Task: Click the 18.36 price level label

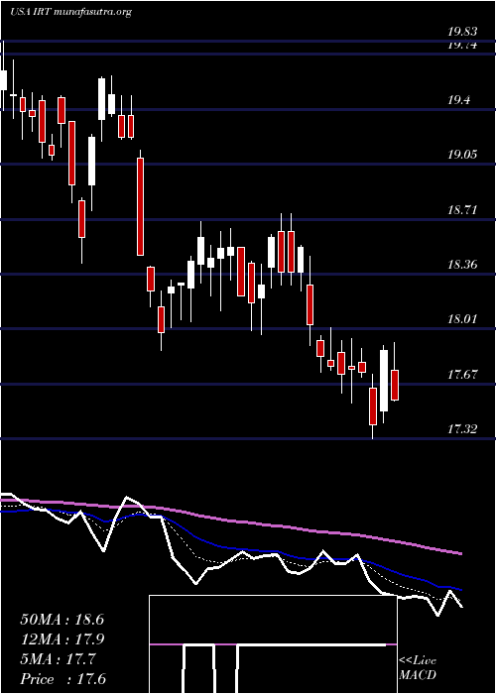Action: click(x=462, y=265)
